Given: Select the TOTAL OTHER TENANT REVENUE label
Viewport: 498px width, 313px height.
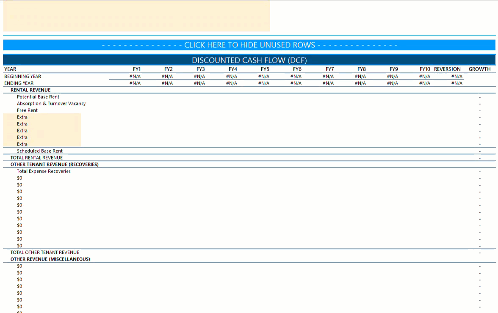Looking at the screenshot, I should click(45, 253).
